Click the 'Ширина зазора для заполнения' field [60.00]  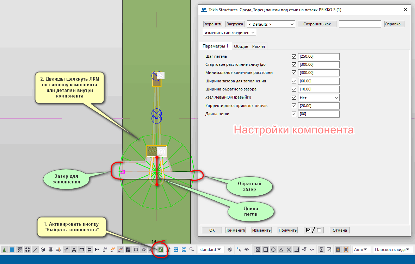pos(319,81)
